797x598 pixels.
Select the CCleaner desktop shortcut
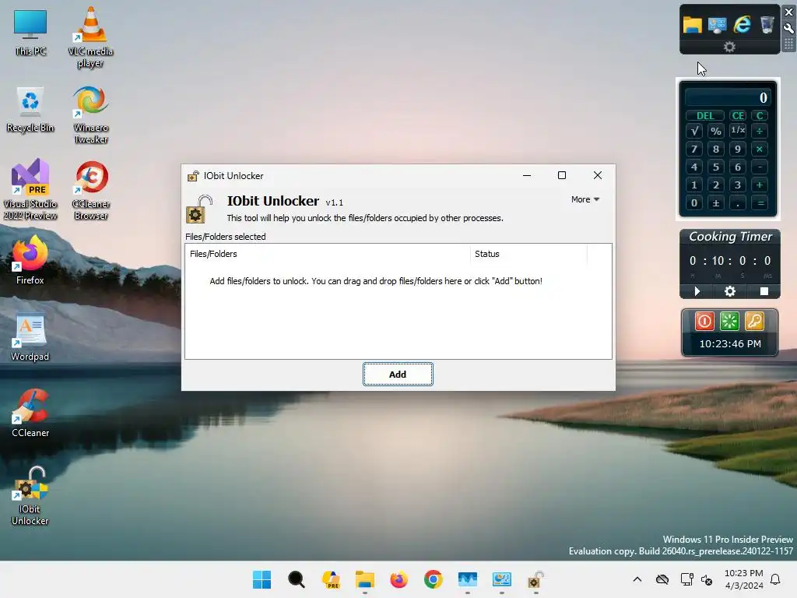point(30,413)
